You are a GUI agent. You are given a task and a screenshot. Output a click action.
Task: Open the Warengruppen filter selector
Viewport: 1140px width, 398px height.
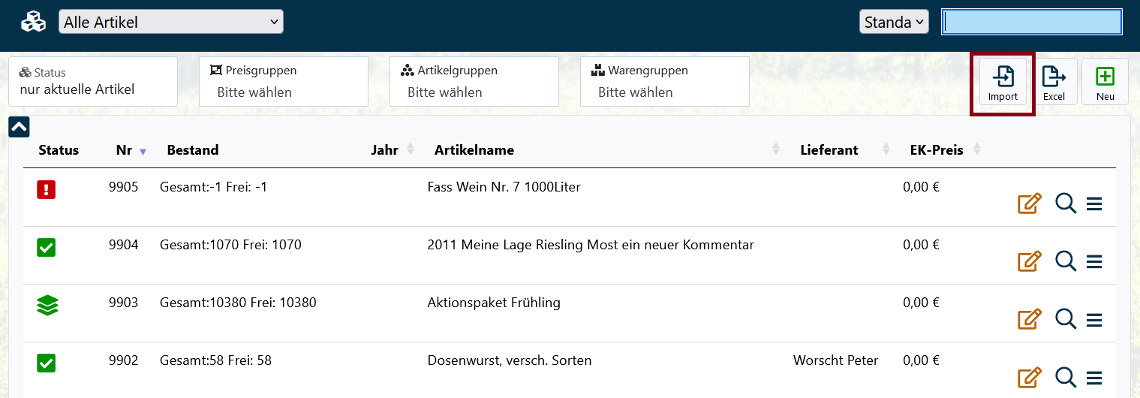coord(665,82)
